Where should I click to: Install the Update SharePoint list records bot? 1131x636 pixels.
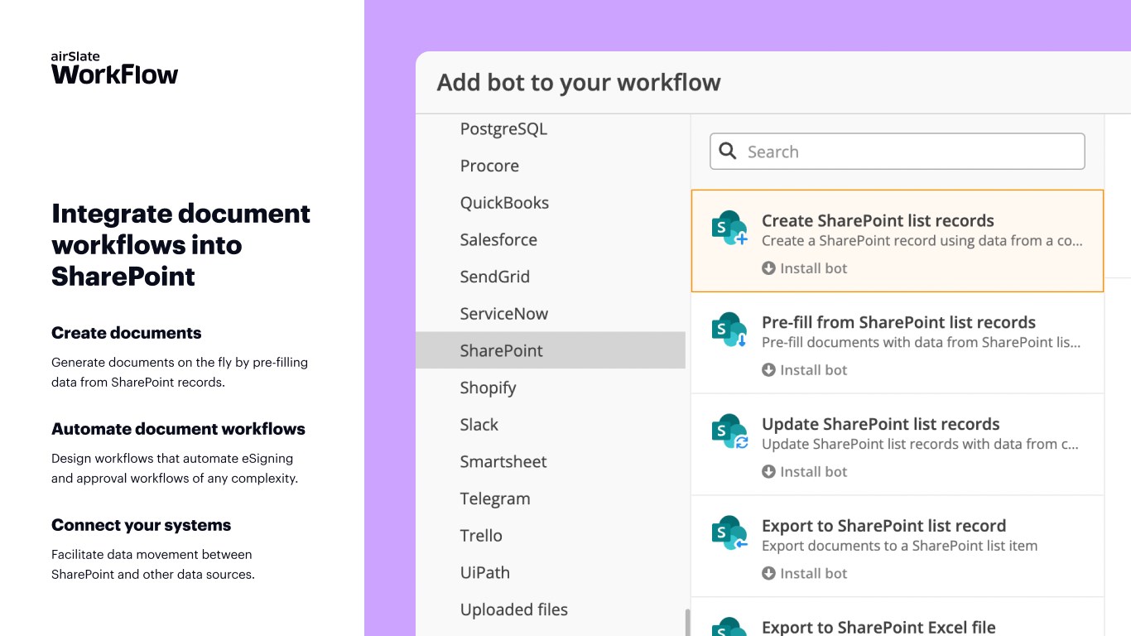(805, 472)
